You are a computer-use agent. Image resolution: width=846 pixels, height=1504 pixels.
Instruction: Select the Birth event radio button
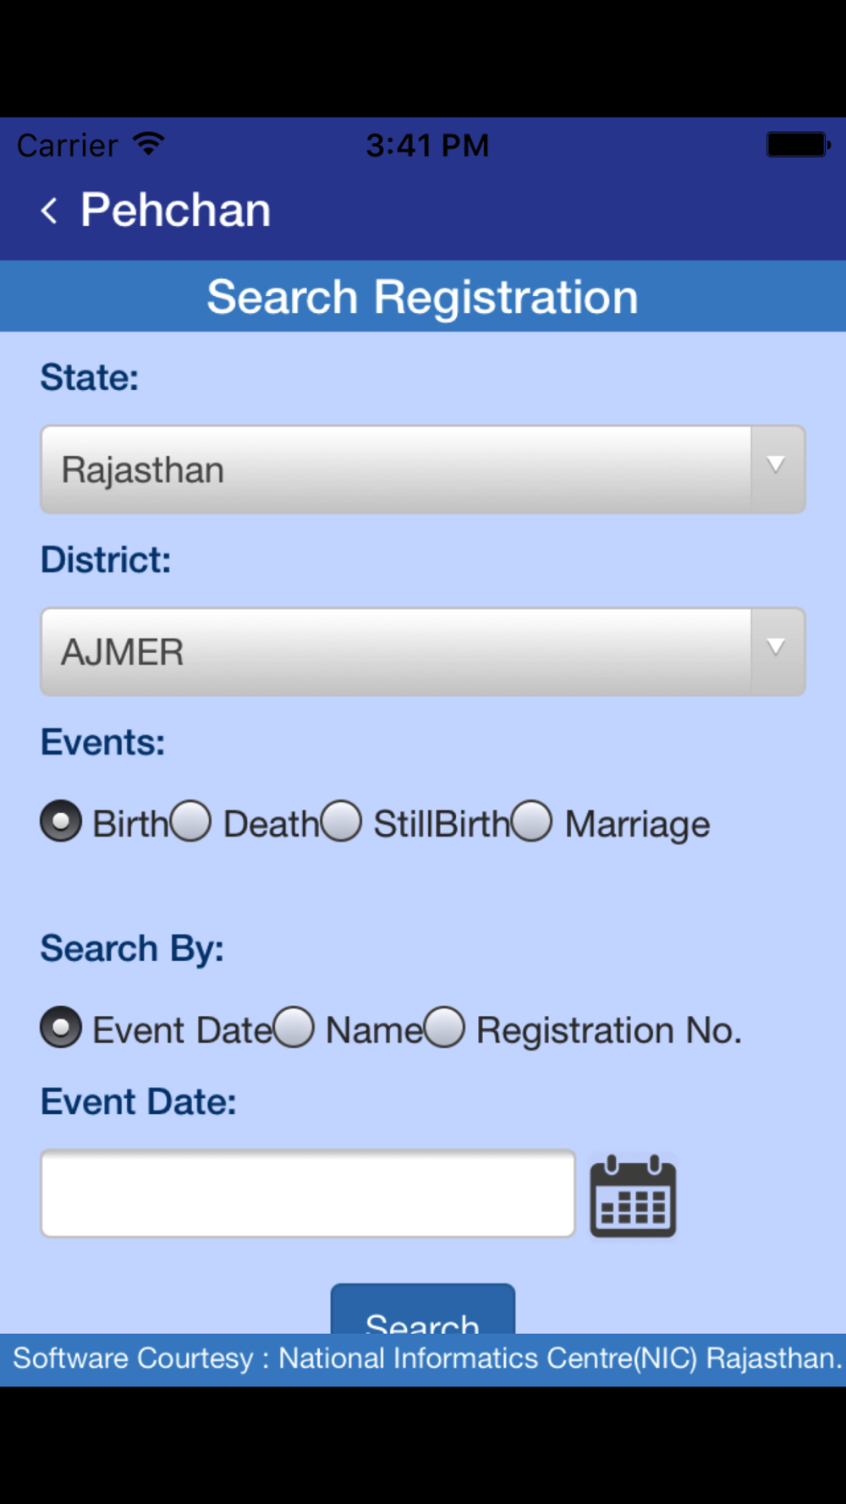pos(61,821)
